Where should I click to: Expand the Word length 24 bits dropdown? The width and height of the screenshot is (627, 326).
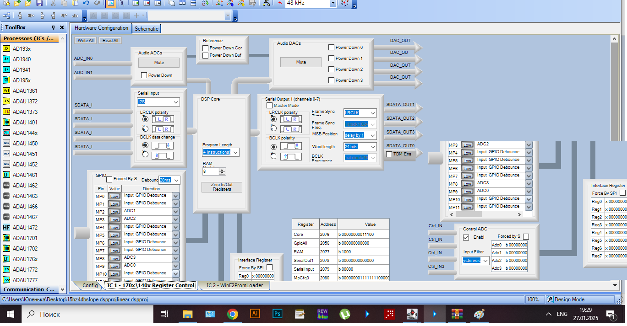tap(372, 147)
